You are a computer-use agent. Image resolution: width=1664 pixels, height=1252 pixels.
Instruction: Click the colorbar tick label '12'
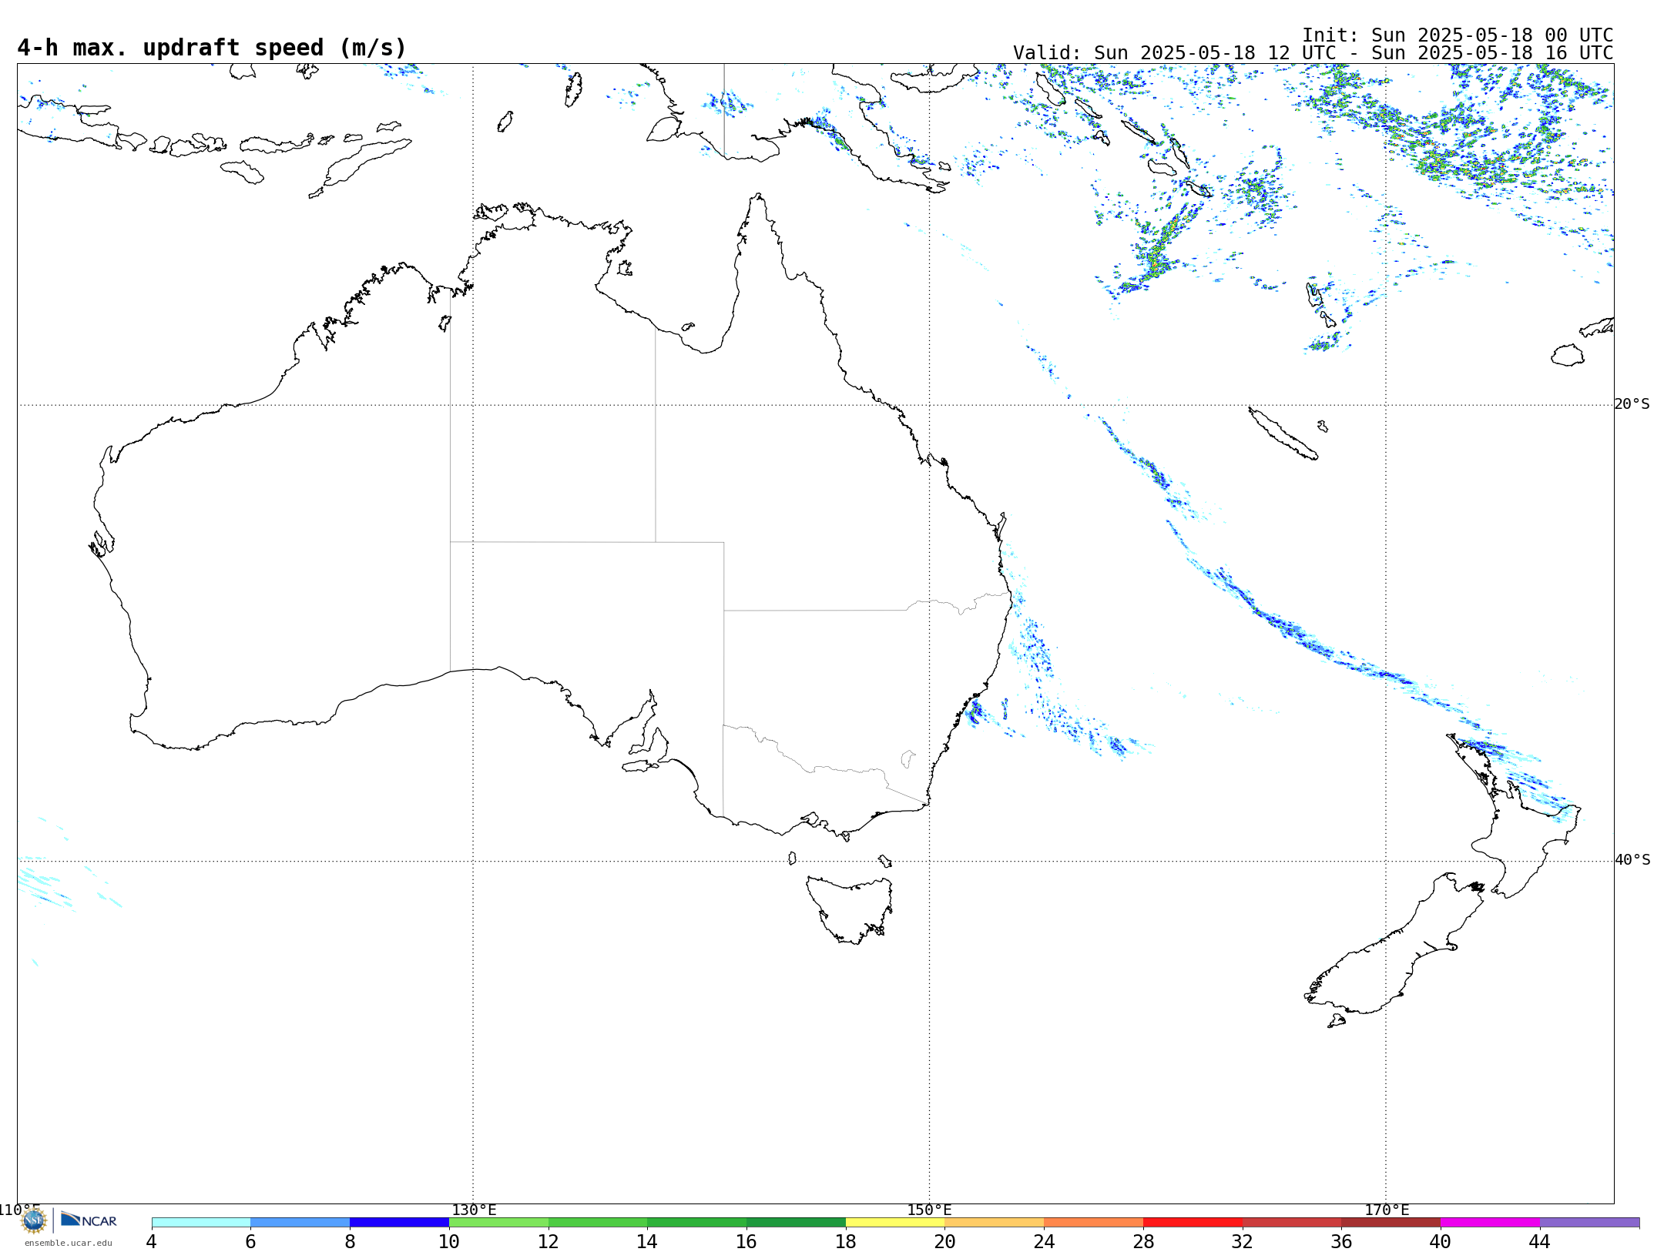pos(549,1242)
